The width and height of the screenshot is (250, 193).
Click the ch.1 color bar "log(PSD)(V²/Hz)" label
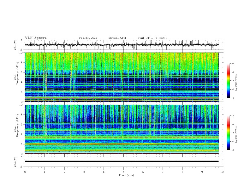(x=236, y=82)
